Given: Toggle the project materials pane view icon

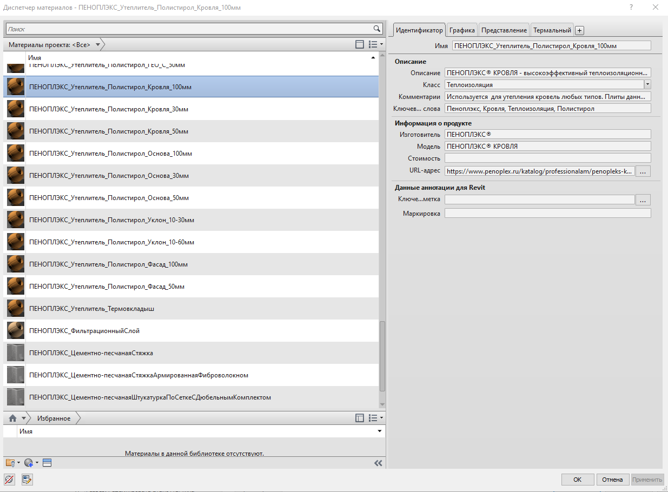Looking at the screenshot, I should 360,44.
